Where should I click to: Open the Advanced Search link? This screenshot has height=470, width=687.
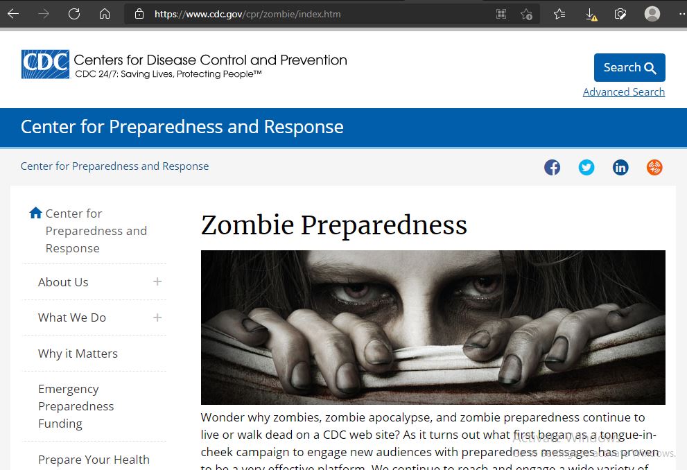pos(624,92)
